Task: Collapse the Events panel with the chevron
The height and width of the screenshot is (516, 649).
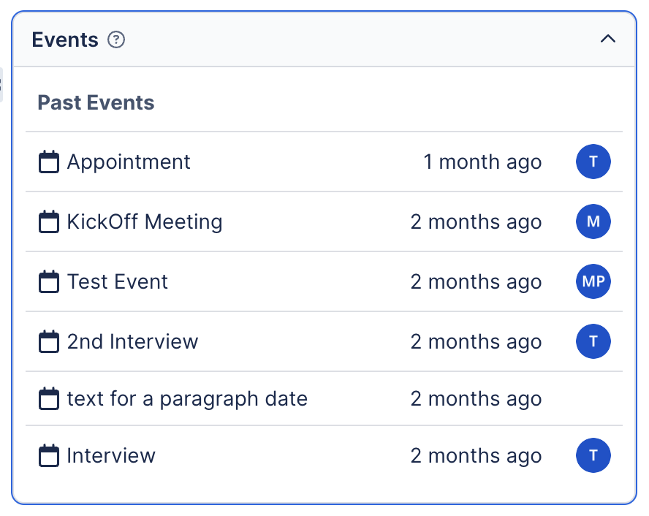Action: pos(607,39)
